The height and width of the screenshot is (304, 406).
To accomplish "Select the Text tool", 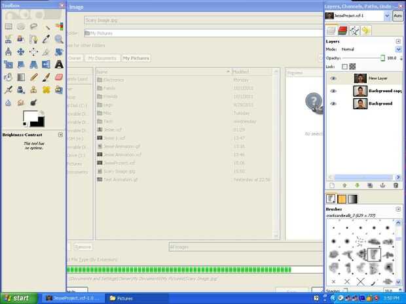I will tap(59, 64).
